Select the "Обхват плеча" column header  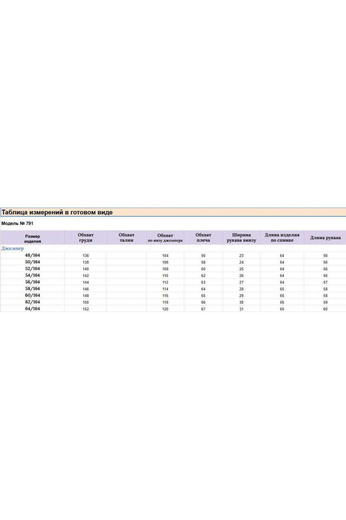203,237
